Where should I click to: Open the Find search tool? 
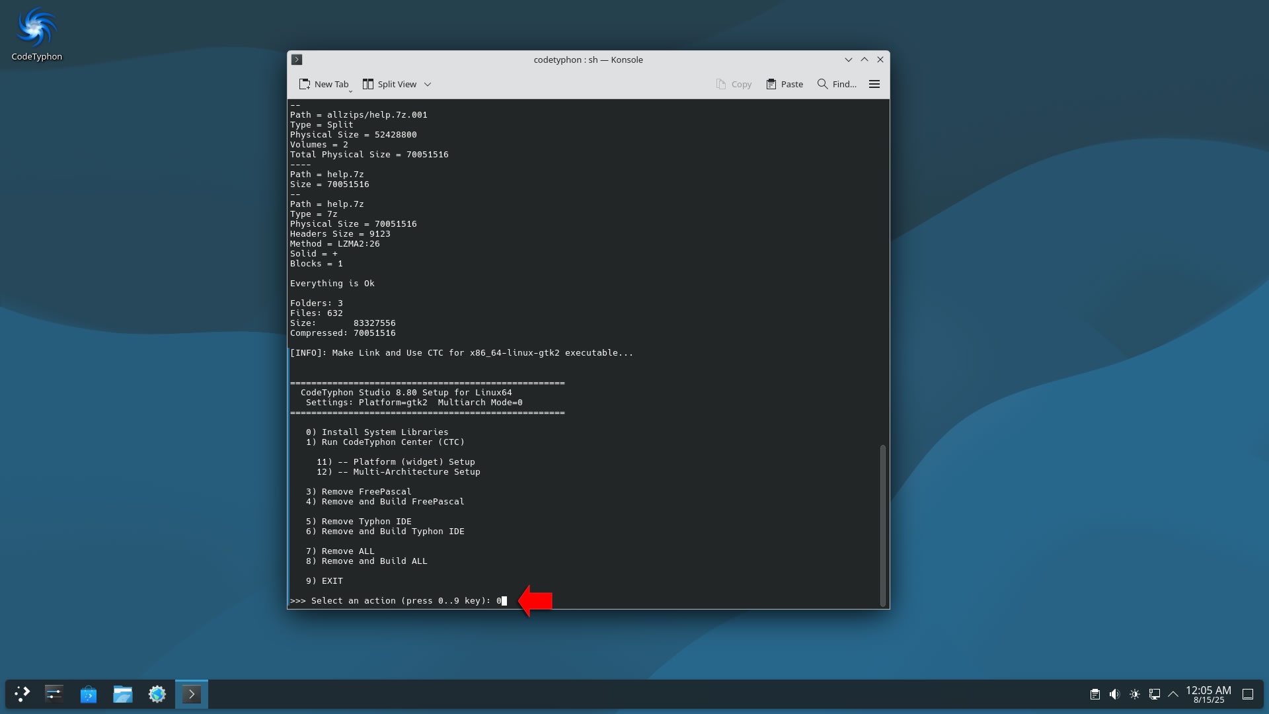pos(837,84)
